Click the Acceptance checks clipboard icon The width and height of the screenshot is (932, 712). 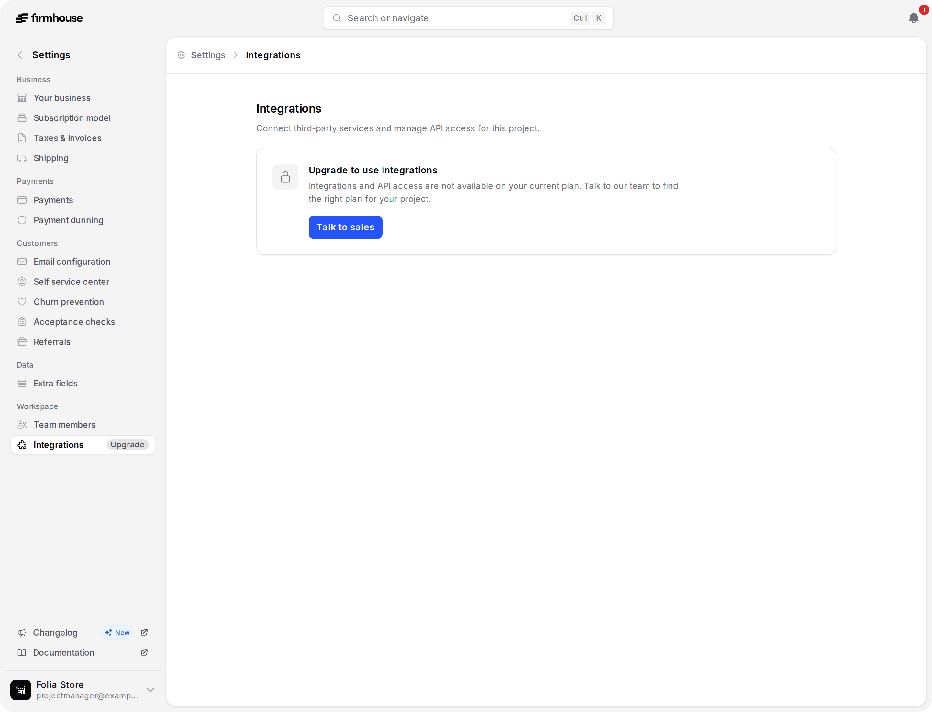22,322
